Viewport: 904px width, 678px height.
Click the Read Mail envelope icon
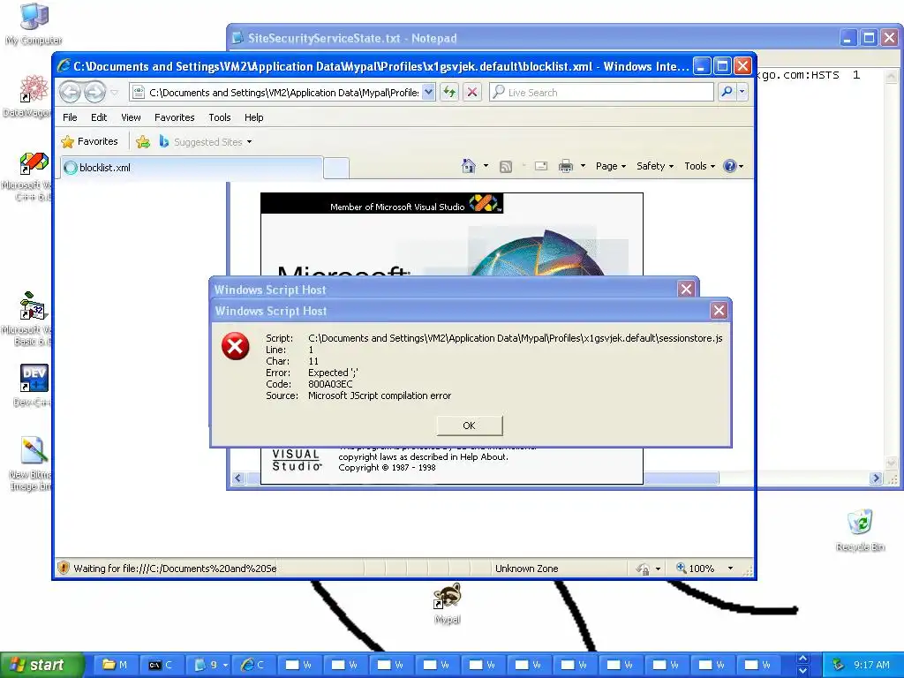(541, 166)
